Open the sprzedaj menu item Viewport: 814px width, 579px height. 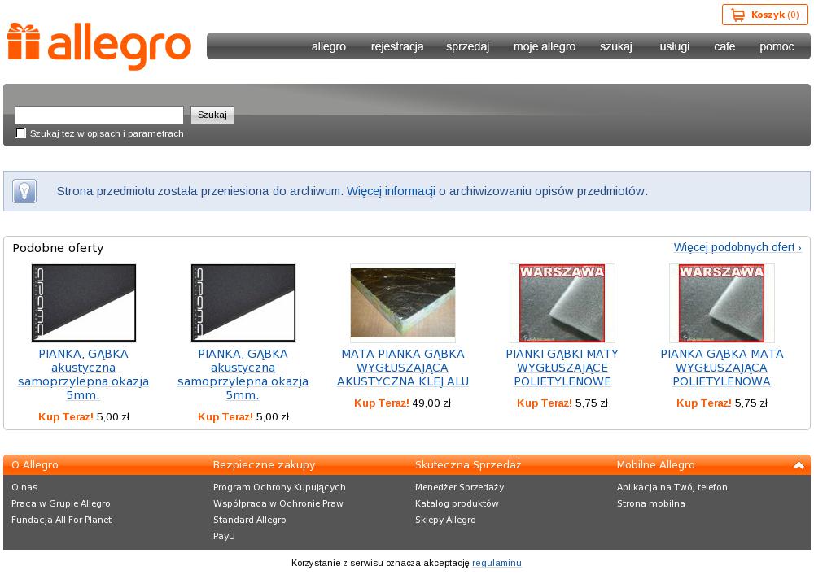point(467,46)
